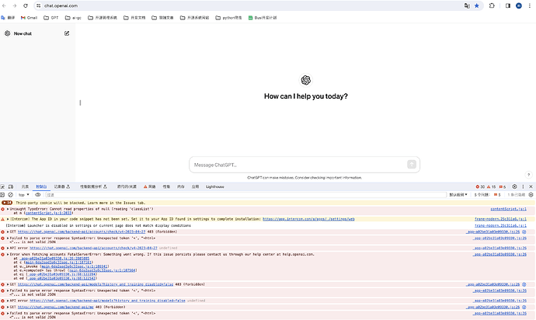
Task: Open the ai-gc bookmarks folder
Action: tap(73, 18)
